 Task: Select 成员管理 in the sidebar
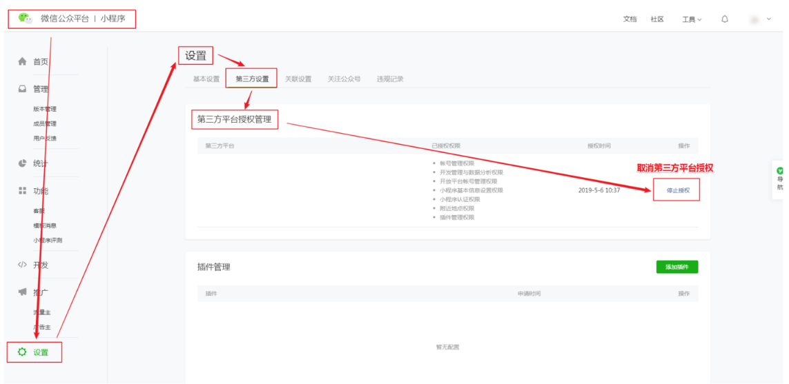45,124
